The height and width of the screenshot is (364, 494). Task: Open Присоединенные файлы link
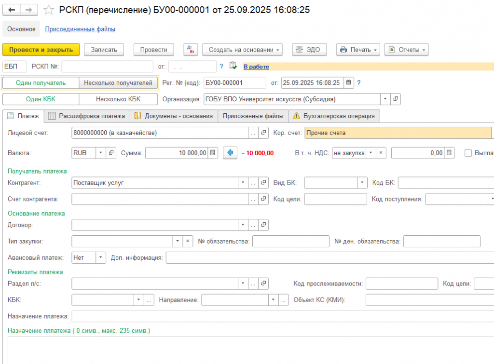(x=80, y=29)
